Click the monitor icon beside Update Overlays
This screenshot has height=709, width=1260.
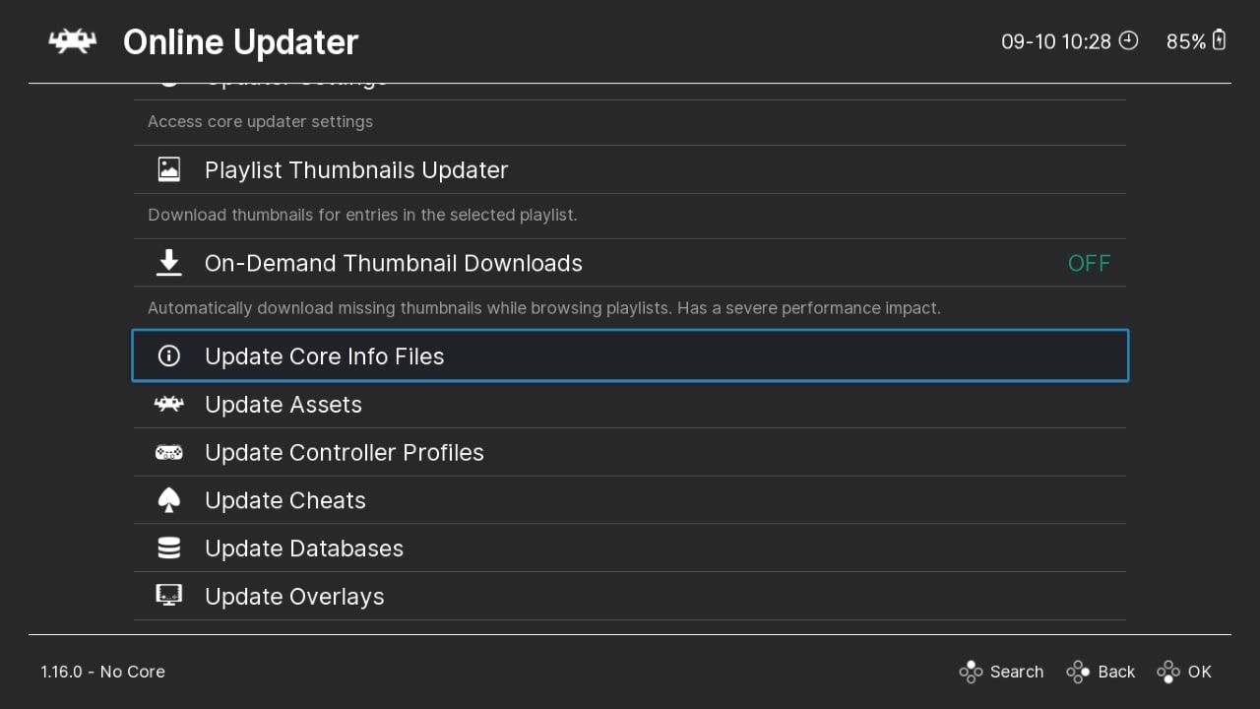click(169, 596)
